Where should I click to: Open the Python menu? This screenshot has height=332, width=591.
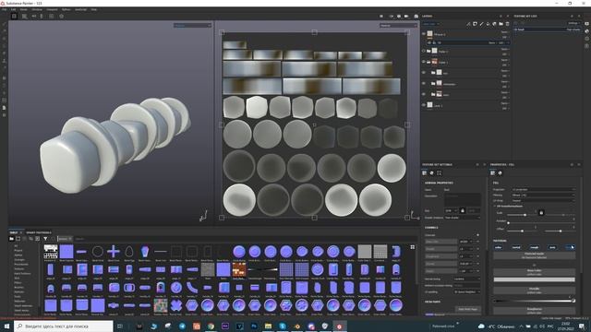coord(66,9)
